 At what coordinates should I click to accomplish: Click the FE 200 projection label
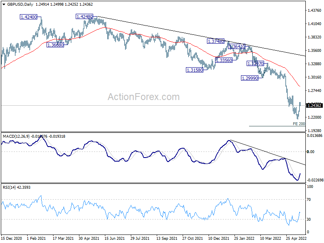tap(298, 124)
